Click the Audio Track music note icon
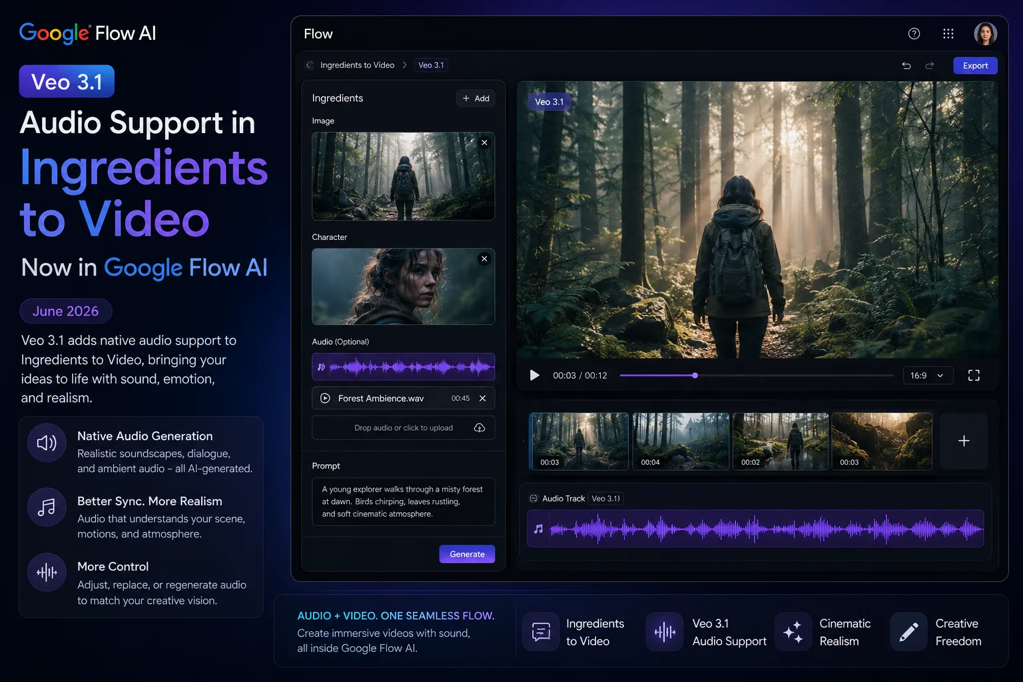Screen dimensions: 1023x682 point(538,529)
